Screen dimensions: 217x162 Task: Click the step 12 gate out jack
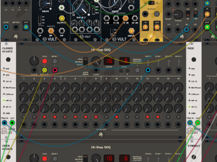click(137, 125)
